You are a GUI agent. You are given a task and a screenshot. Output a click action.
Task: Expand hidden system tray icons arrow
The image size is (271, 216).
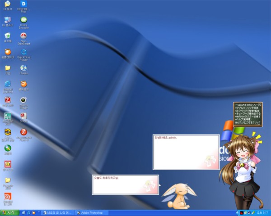coord(237,213)
